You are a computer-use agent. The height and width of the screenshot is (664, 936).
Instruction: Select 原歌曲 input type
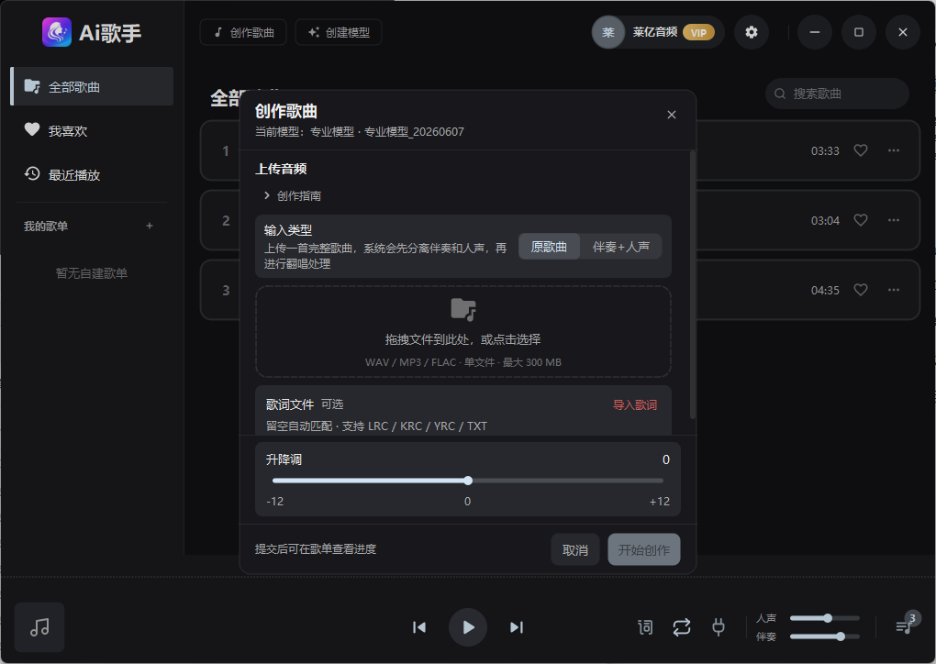click(549, 247)
